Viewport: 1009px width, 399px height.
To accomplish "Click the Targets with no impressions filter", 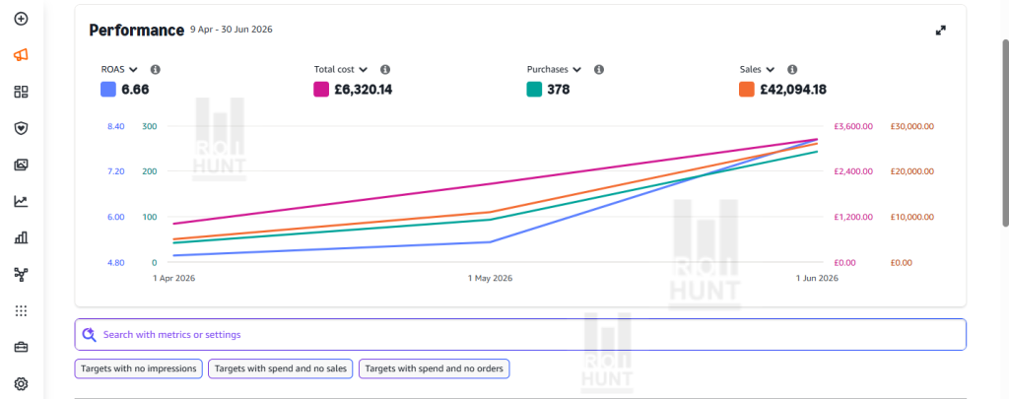I will (139, 368).
